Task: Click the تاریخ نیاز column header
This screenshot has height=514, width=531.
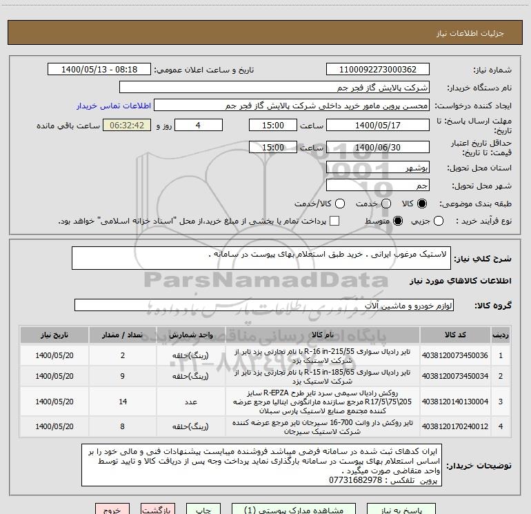Action: [54, 335]
